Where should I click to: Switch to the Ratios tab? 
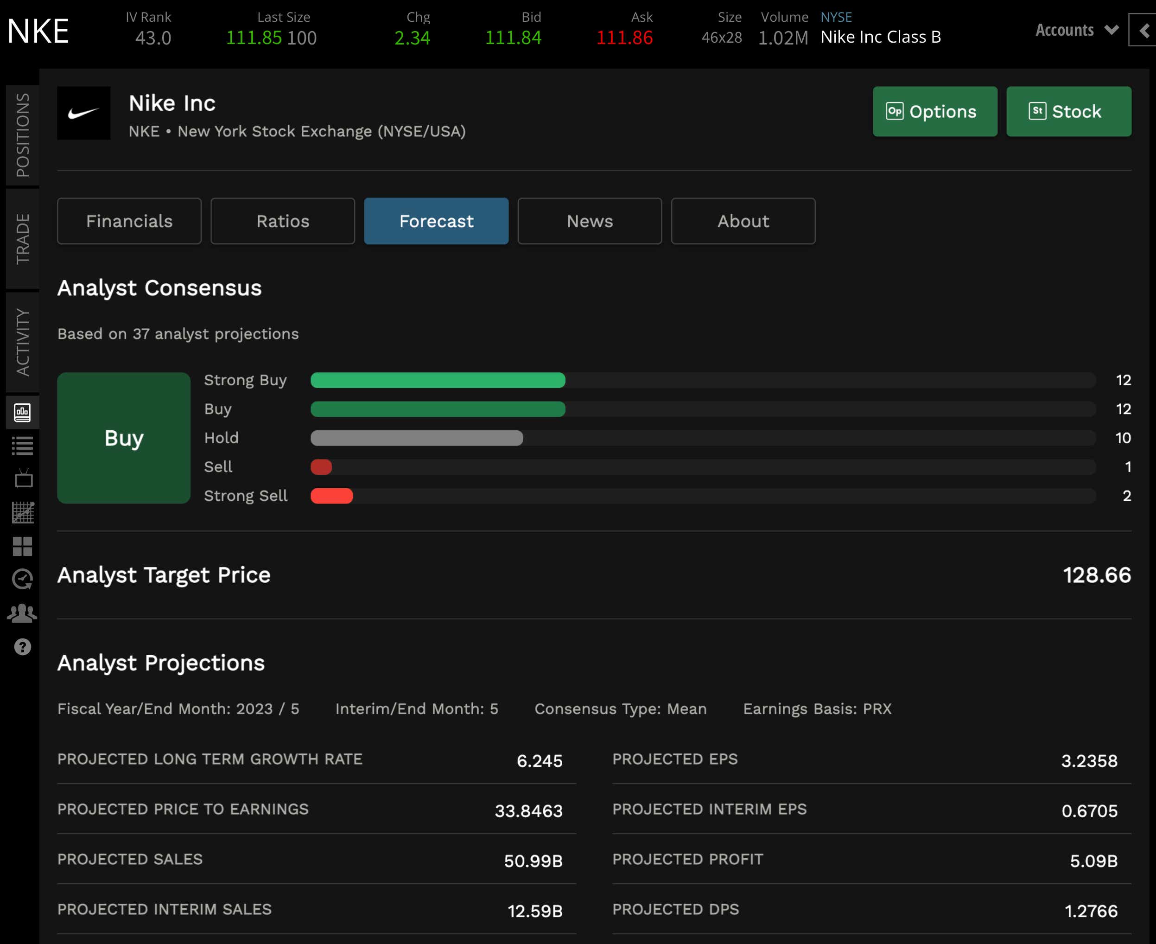283,221
